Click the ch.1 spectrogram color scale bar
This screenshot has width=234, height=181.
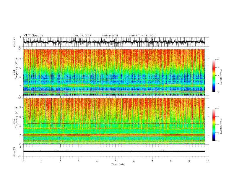tap(214, 76)
